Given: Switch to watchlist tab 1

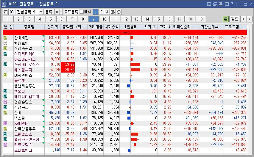Looking at the screenshot, I should [8, 19].
